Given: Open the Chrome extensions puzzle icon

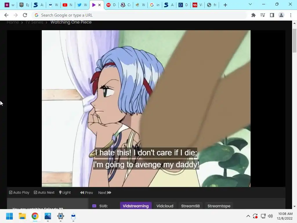Looking at the screenshot, I should click(x=253, y=15).
